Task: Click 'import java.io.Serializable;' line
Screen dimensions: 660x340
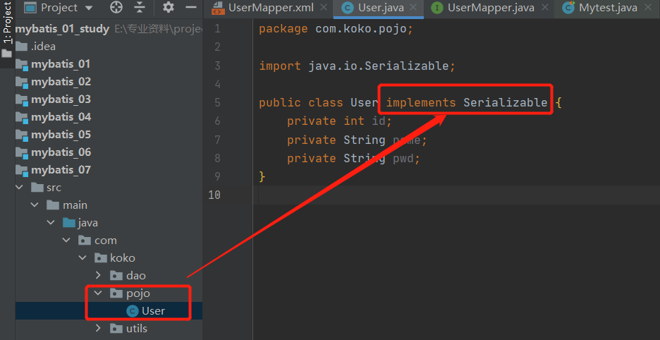Action: tap(357, 66)
